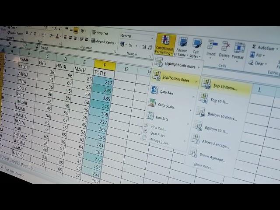The height and width of the screenshot is (210, 280).
Task: Open the Font group dialog launcher
Action: (60, 44)
